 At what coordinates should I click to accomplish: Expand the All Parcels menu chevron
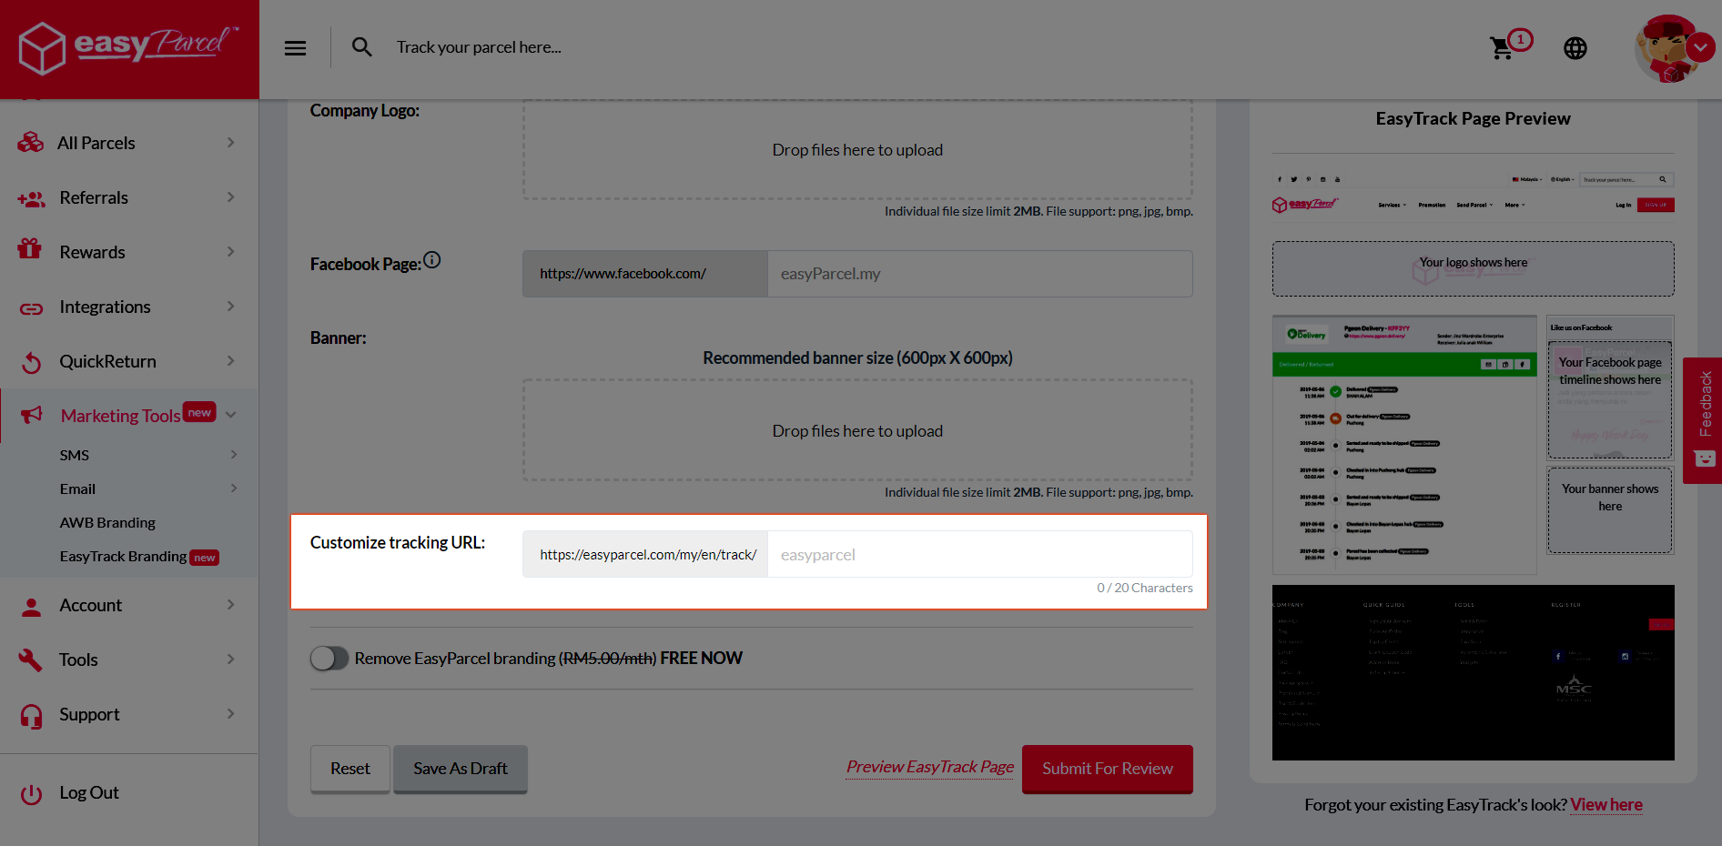click(230, 143)
